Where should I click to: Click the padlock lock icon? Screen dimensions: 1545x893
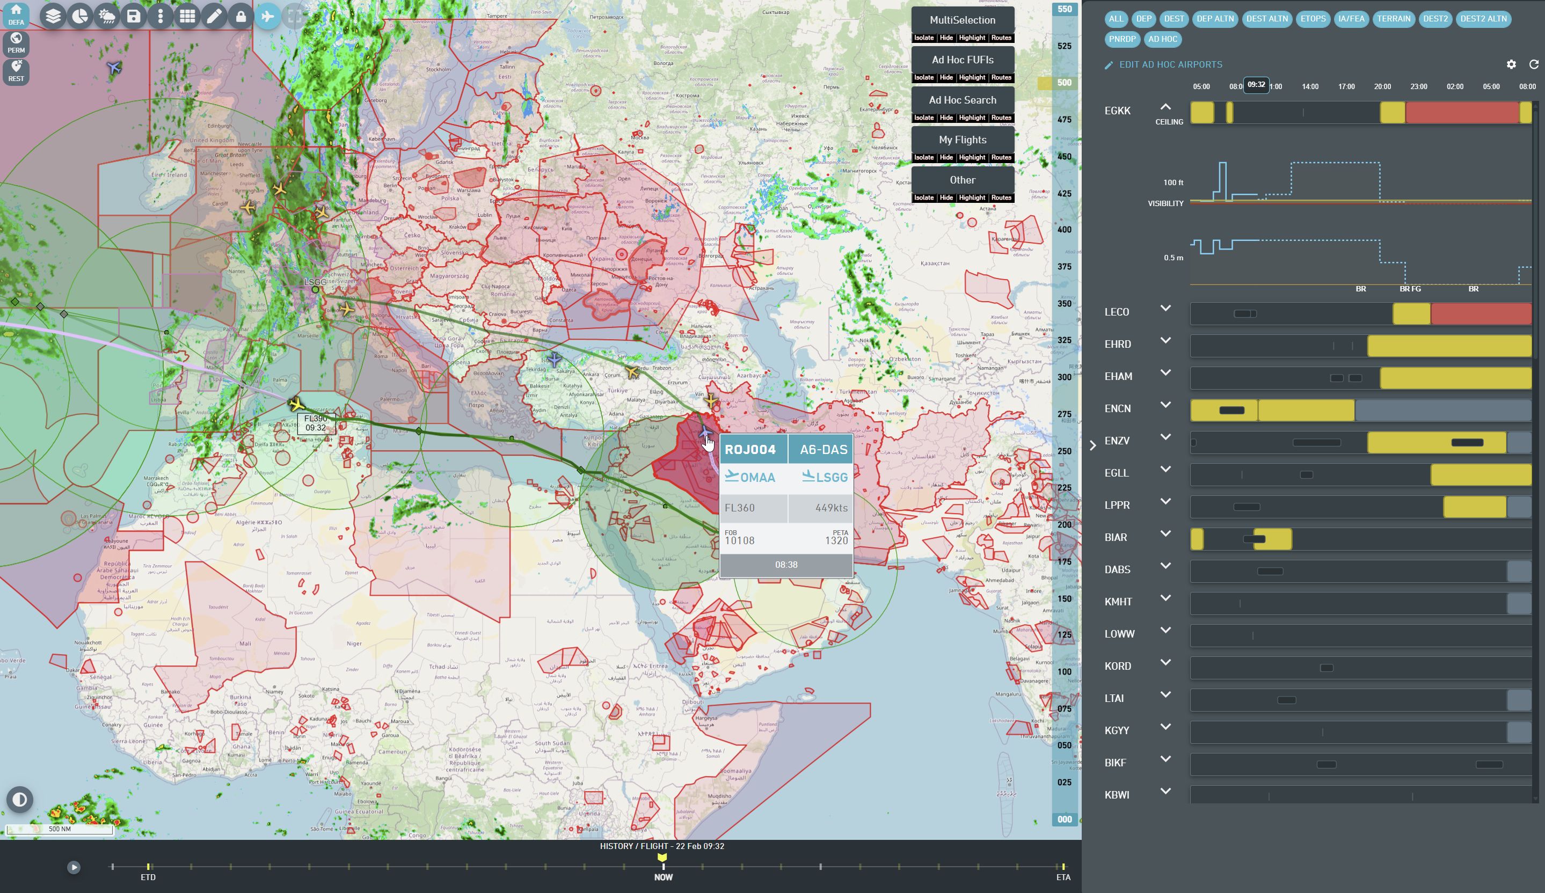coord(241,16)
